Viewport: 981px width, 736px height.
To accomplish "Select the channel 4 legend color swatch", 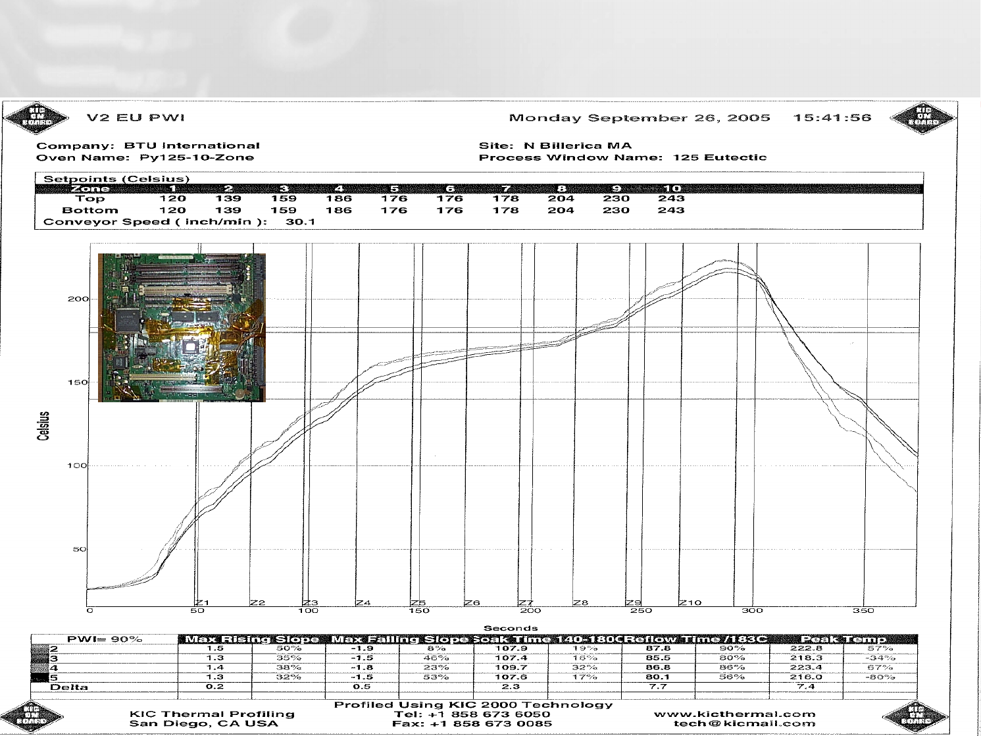I will click(x=40, y=668).
